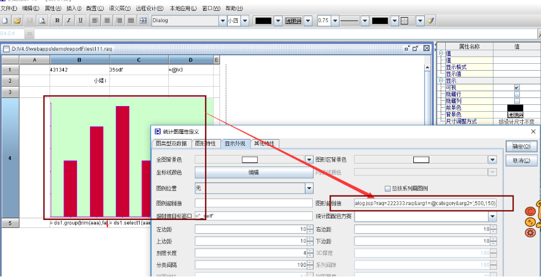
Task: Tick the 总按系列画图例 checkbox
Action: click(x=388, y=188)
